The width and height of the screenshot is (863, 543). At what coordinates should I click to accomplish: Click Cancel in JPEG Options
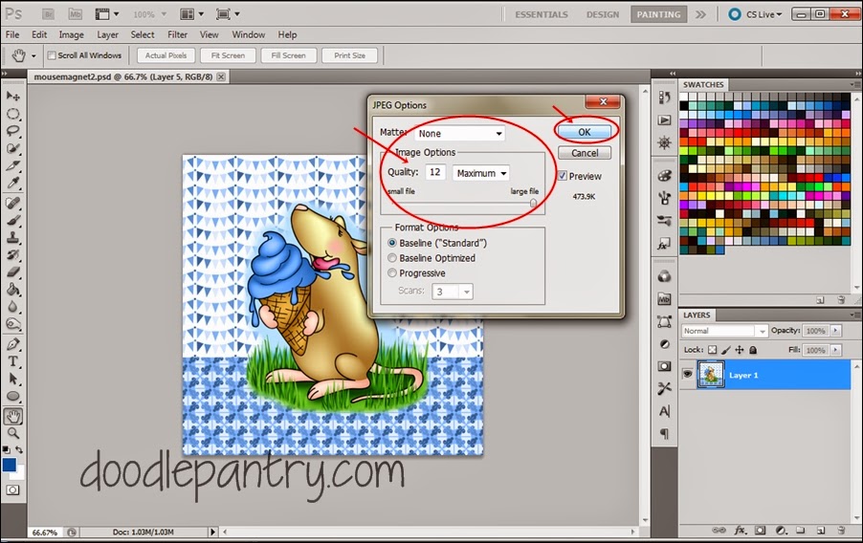[584, 153]
